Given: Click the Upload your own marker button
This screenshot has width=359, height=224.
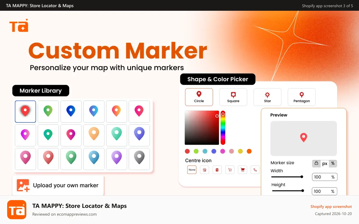Looking at the screenshot, I should [58, 185].
